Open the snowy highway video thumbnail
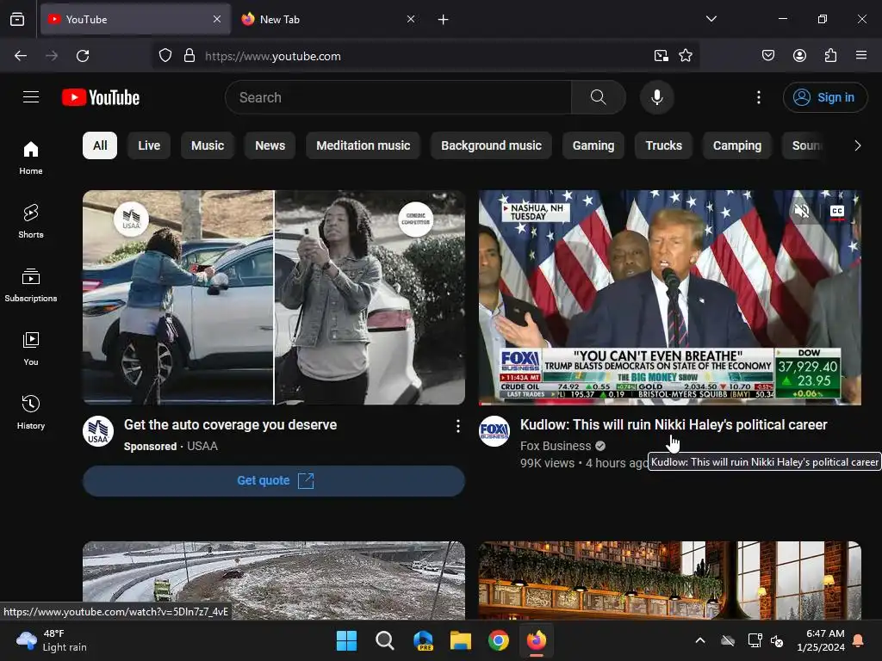 point(274,580)
